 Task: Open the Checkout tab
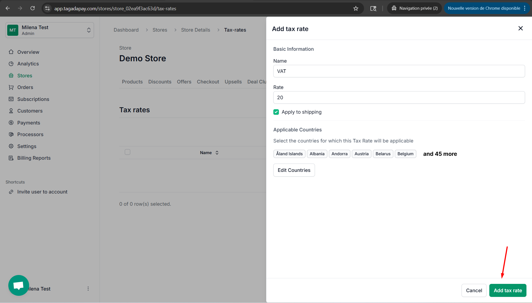click(208, 82)
